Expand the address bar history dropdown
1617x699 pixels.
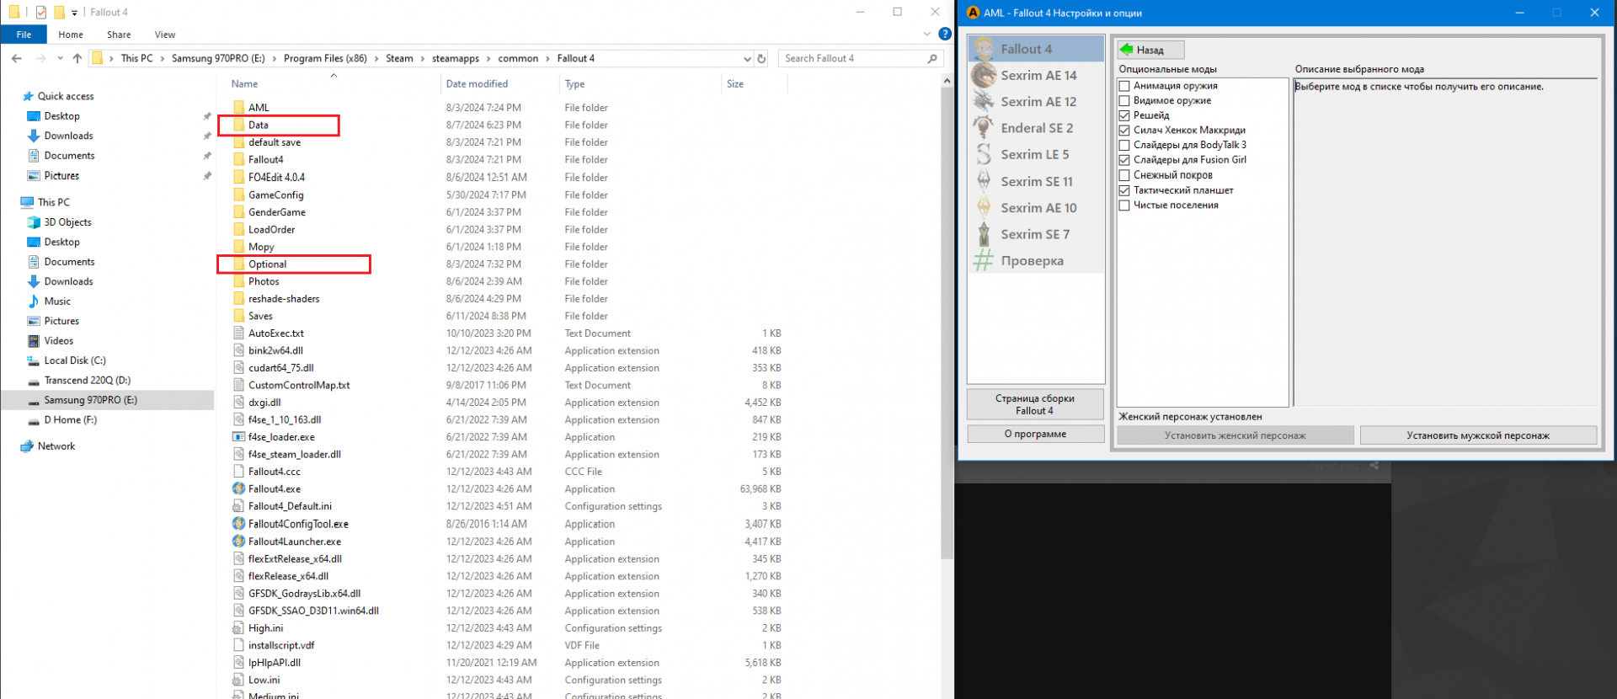click(747, 59)
